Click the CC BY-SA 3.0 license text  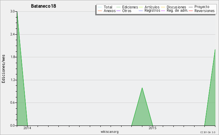tap(208, 132)
